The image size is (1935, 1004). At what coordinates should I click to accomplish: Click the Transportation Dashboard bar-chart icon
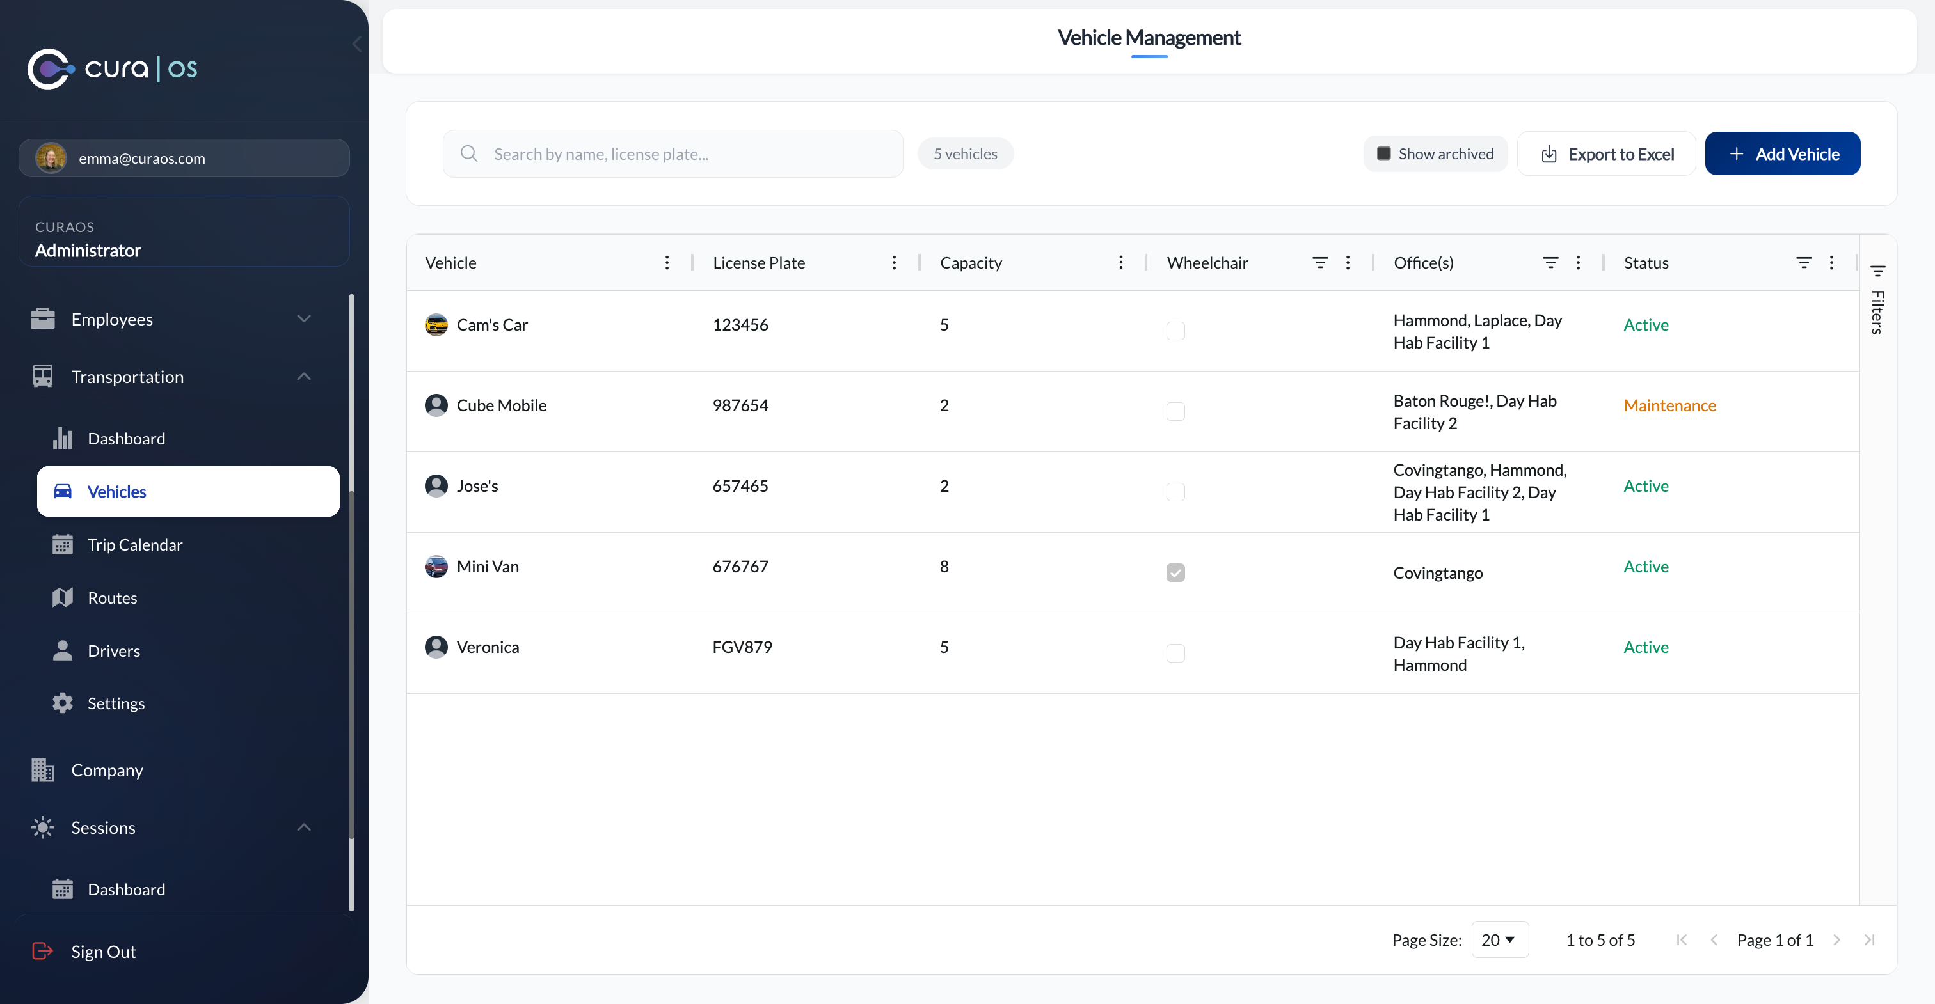point(62,439)
